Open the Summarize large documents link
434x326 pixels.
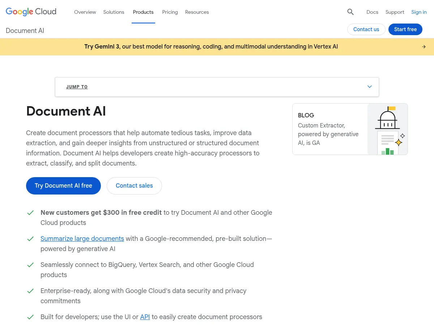(82, 239)
